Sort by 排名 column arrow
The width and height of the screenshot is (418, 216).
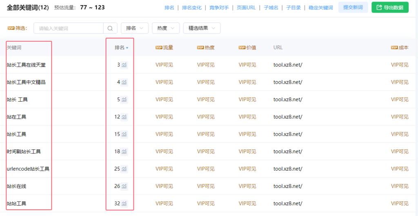127,48
